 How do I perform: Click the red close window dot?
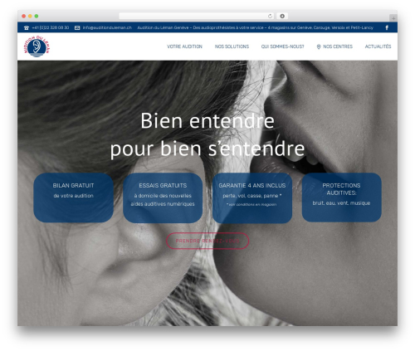click(x=24, y=16)
